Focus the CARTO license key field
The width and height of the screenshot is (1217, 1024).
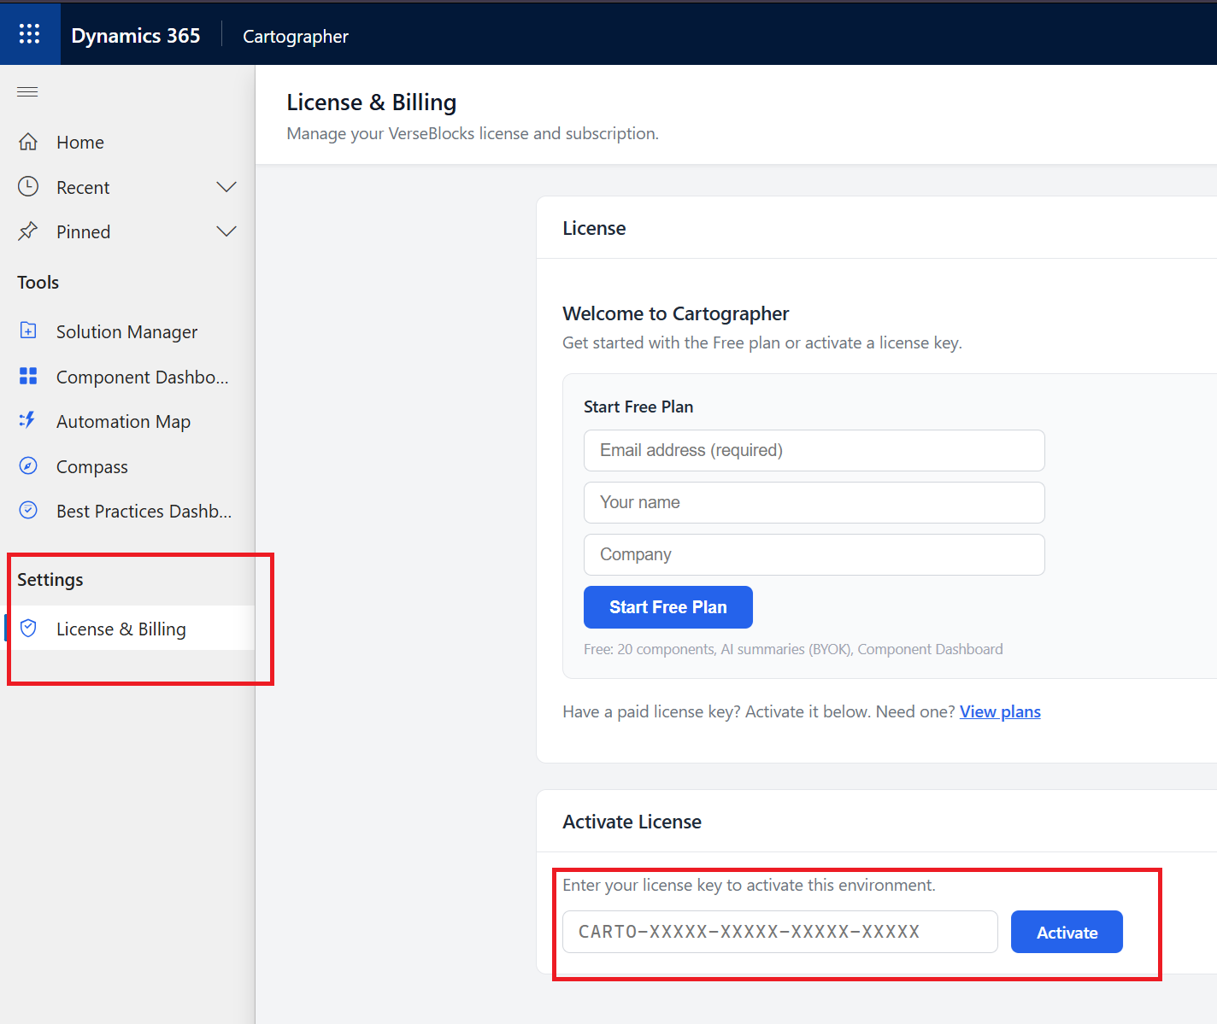pos(780,932)
